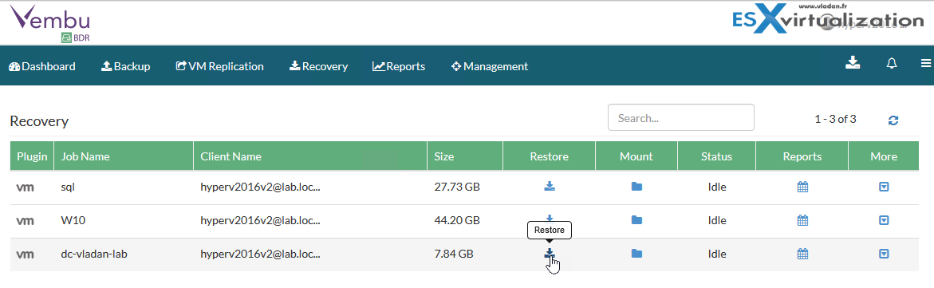Click the Restore tooltip label
The image size is (934, 288).
[550, 230]
